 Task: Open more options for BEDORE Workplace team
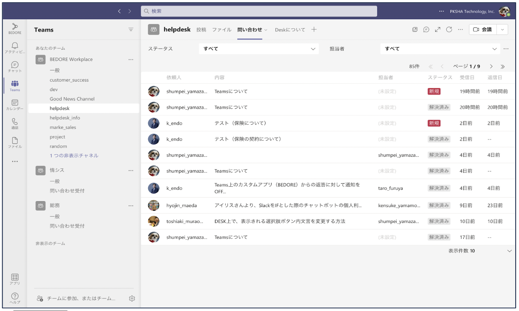click(131, 59)
